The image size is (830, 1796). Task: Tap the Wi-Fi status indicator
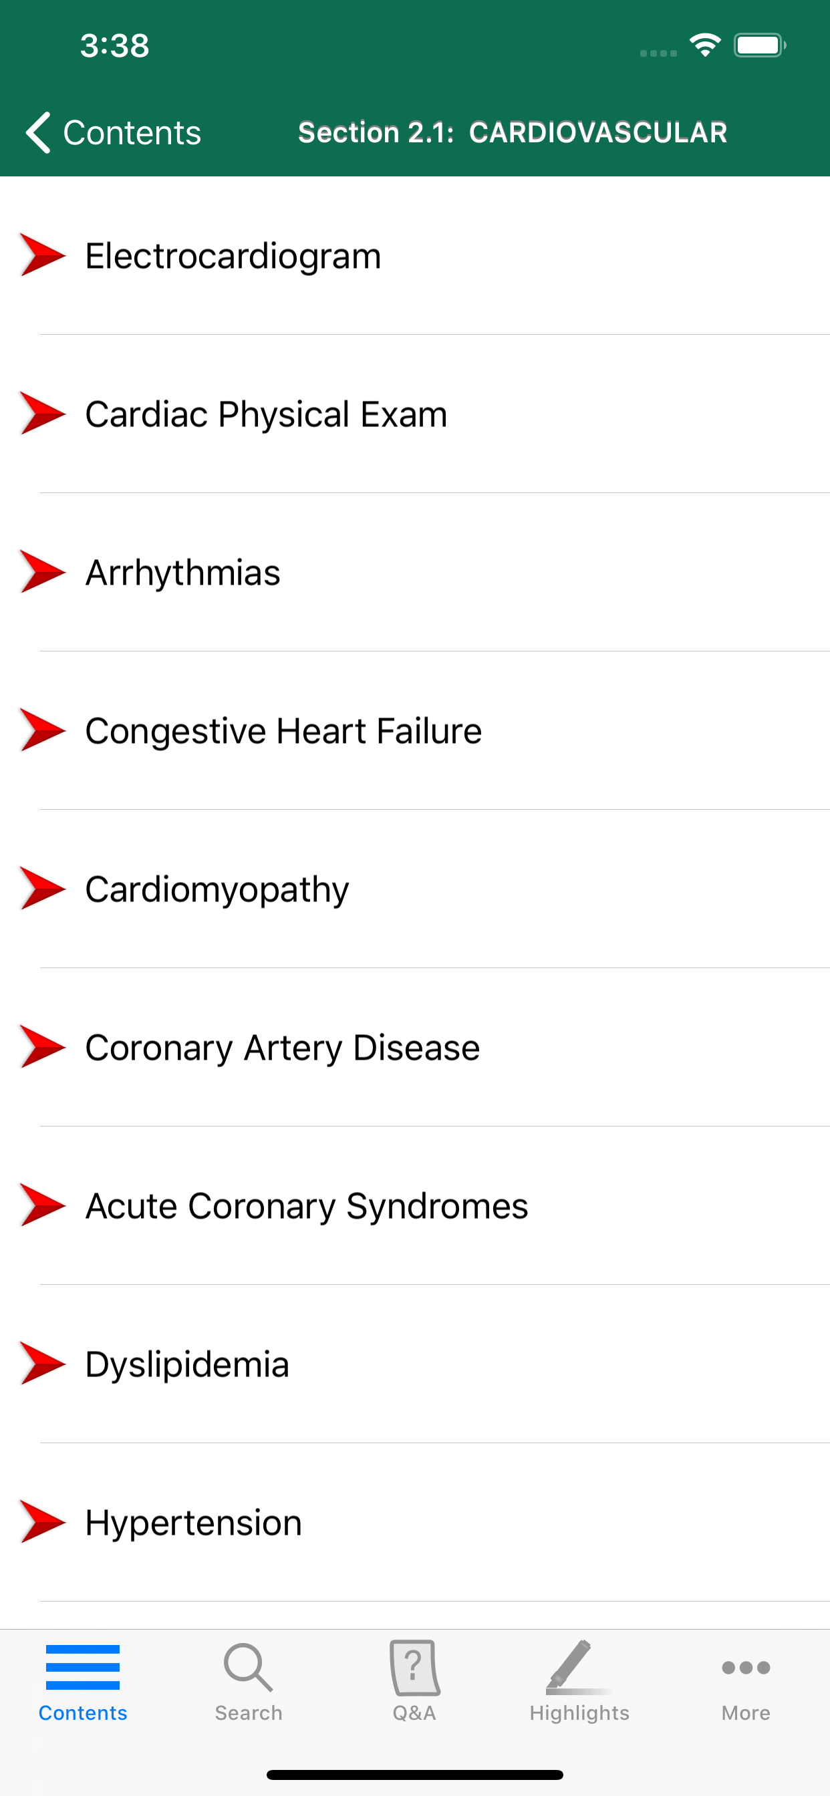coord(704,45)
